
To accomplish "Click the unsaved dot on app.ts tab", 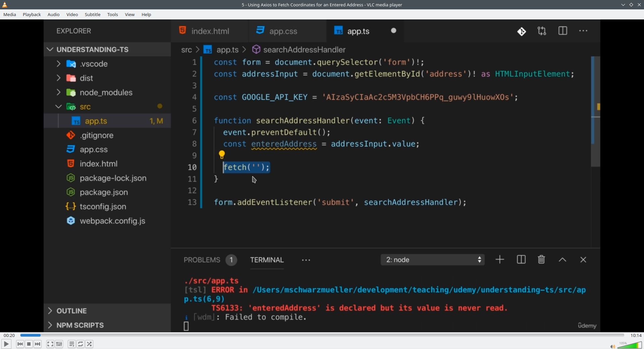I will 394,31.
